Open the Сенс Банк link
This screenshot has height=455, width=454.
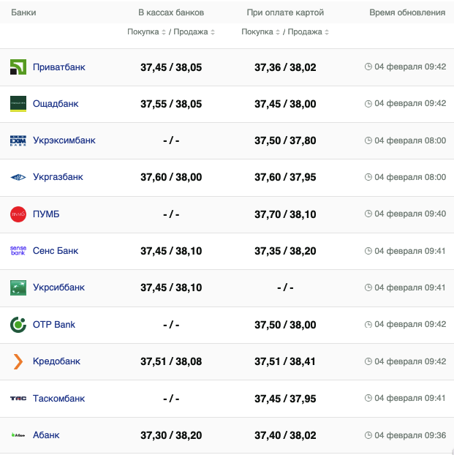click(56, 251)
